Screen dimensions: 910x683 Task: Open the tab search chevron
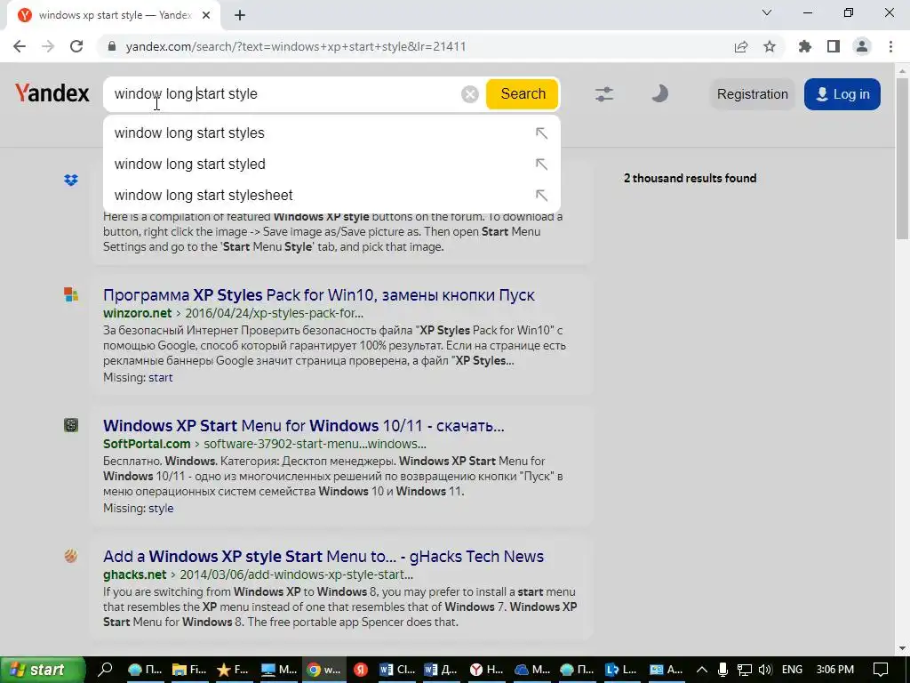coord(767,12)
